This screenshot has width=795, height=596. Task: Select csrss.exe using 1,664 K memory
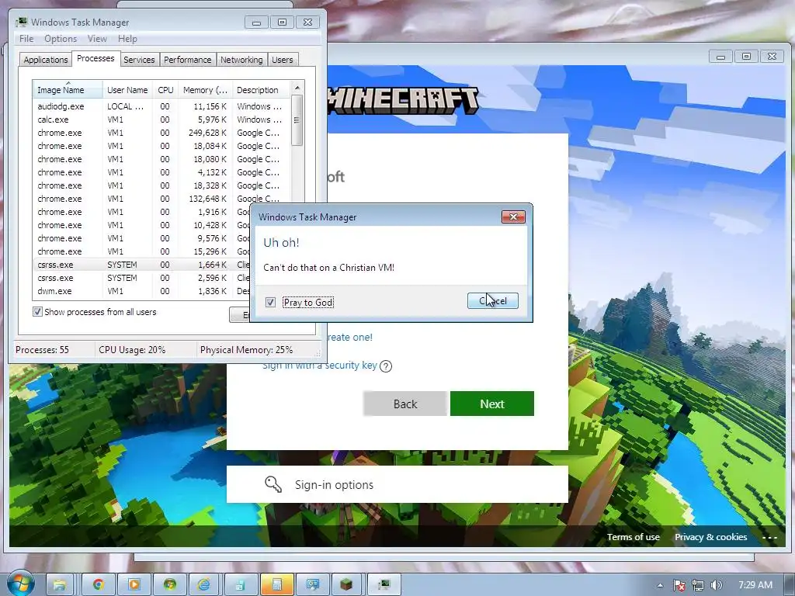[x=142, y=265]
